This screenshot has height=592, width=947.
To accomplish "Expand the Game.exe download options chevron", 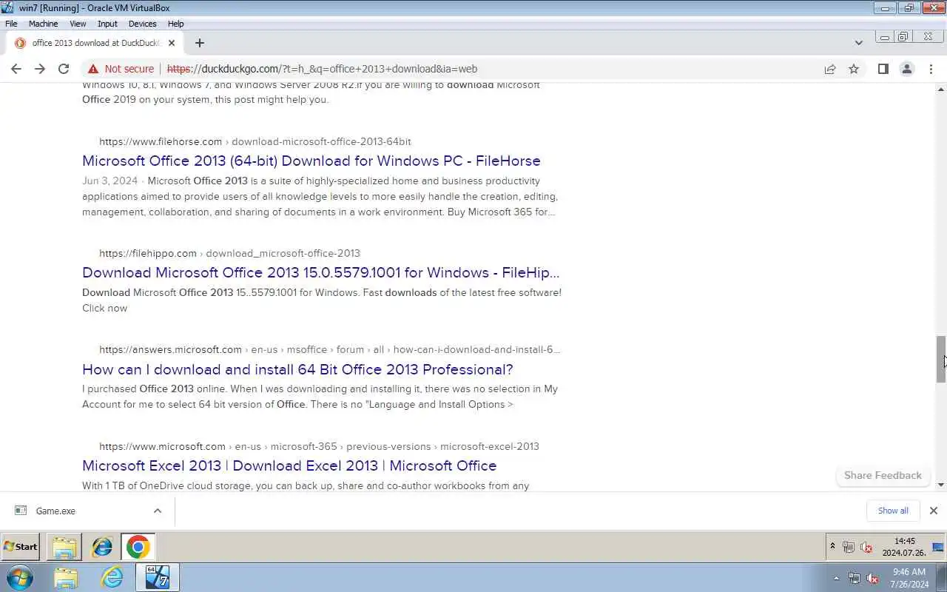I will 157,511.
